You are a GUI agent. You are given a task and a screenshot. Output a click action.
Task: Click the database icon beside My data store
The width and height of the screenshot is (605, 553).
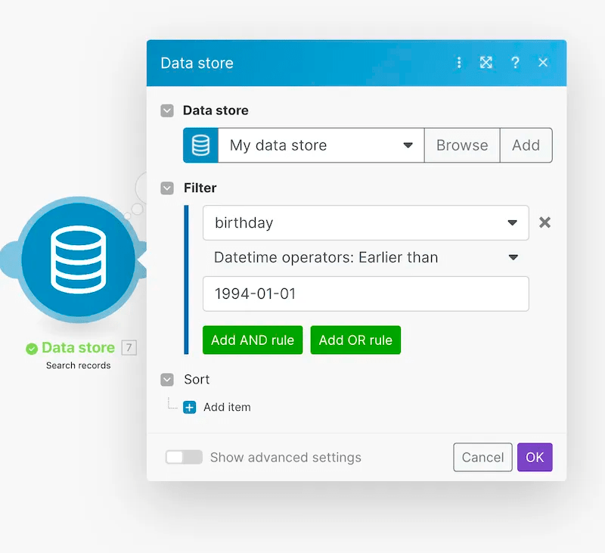click(x=200, y=145)
